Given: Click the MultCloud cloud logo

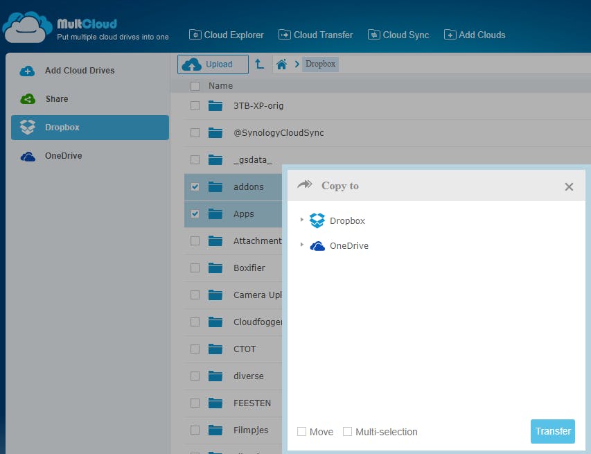Looking at the screenshot, I should (x=28, y=28).
